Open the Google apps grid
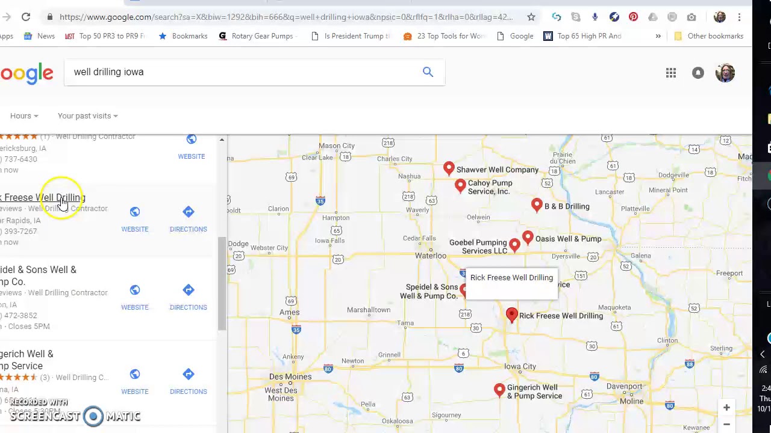This screenshot has height=433, width=771. (x=671, y=73)
